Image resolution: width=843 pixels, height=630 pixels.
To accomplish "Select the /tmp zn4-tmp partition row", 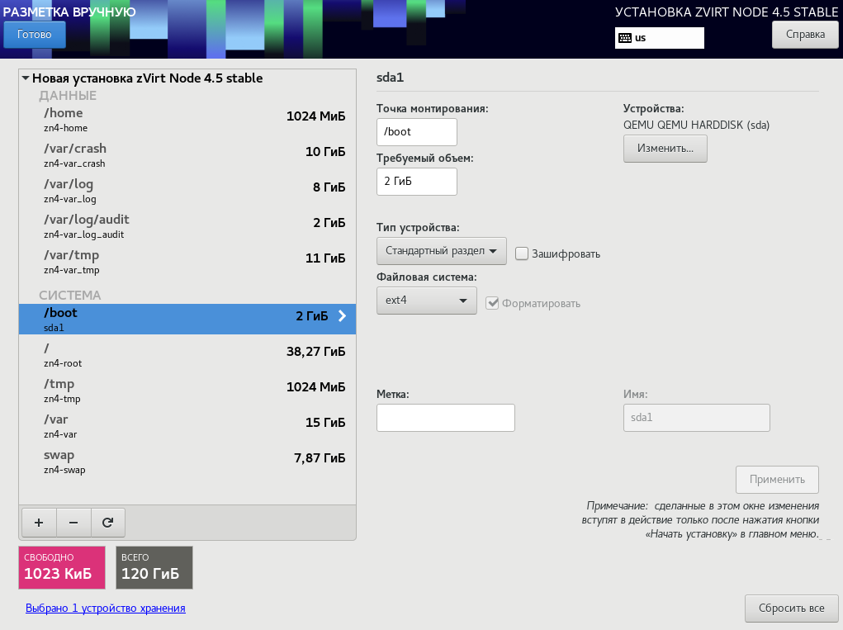I will click(187, 391).
